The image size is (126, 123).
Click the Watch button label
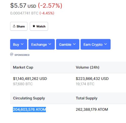tap(41, 26)
